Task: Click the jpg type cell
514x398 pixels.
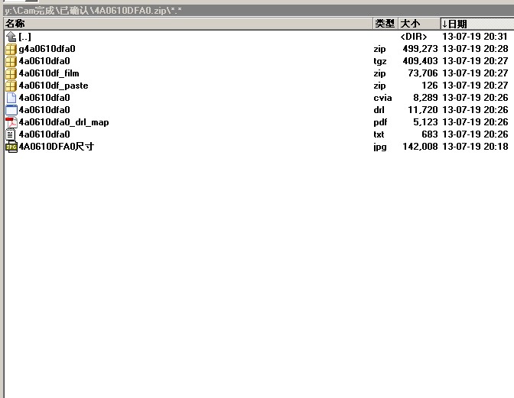Action: tap(380, 147)
